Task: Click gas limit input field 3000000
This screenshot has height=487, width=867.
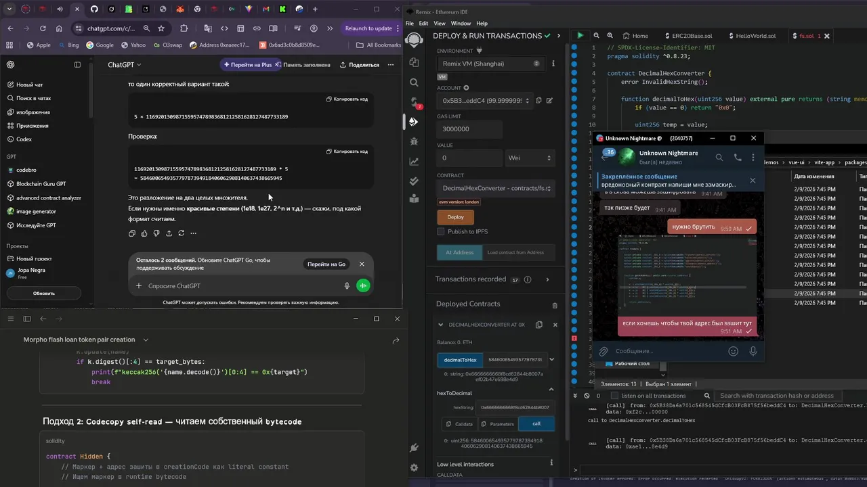Action: (470, 129)
